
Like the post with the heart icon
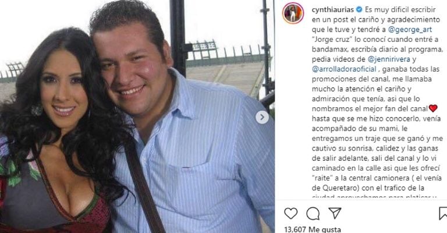(x=290, y=213)
